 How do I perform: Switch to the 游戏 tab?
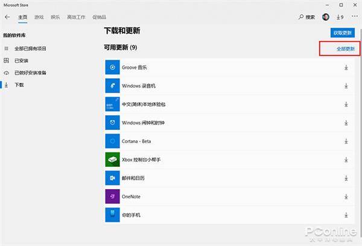pos(39,18)
